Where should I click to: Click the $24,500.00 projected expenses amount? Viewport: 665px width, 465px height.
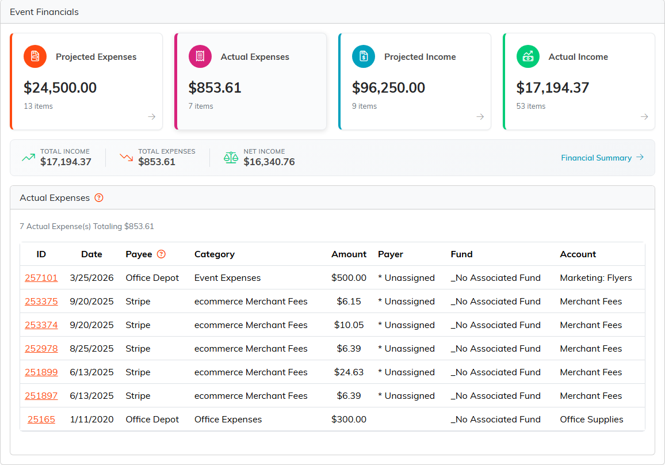pyautogui.click(x=60, y=88)
